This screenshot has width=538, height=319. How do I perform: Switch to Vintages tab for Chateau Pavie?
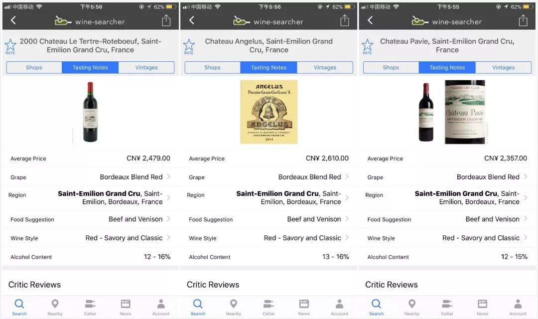pyautogui.click(x=503, y=67)
